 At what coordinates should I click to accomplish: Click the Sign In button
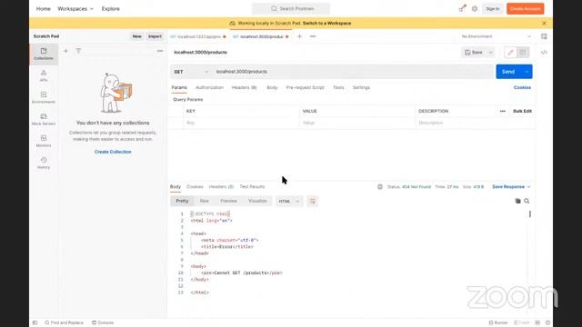click(x=493, y=8)
